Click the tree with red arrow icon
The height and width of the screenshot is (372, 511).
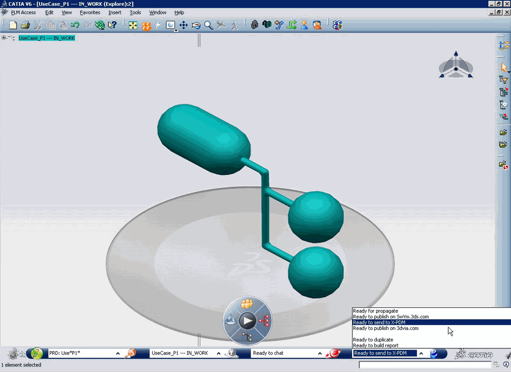tap(504, 92)
